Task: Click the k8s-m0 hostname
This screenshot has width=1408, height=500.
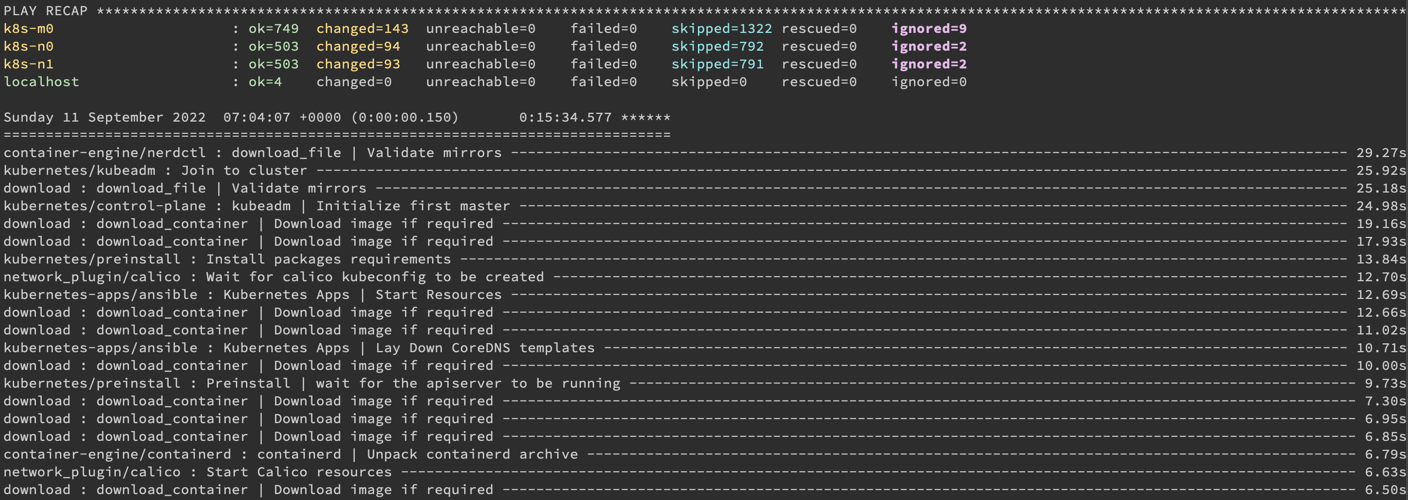Action: coord(28,28)
